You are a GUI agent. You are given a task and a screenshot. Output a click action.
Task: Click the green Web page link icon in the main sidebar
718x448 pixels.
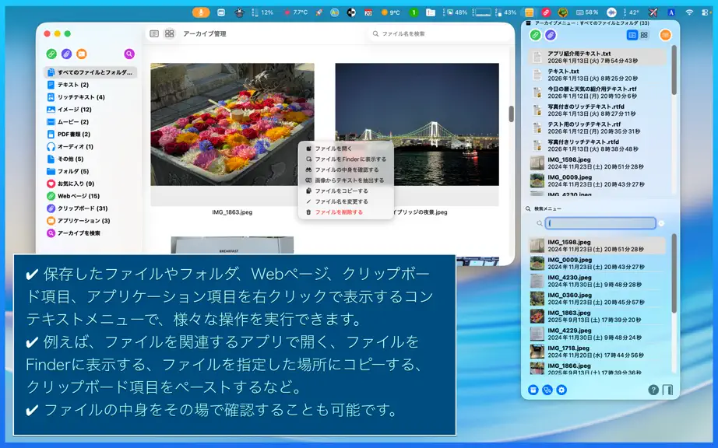(x=51, y=54)
